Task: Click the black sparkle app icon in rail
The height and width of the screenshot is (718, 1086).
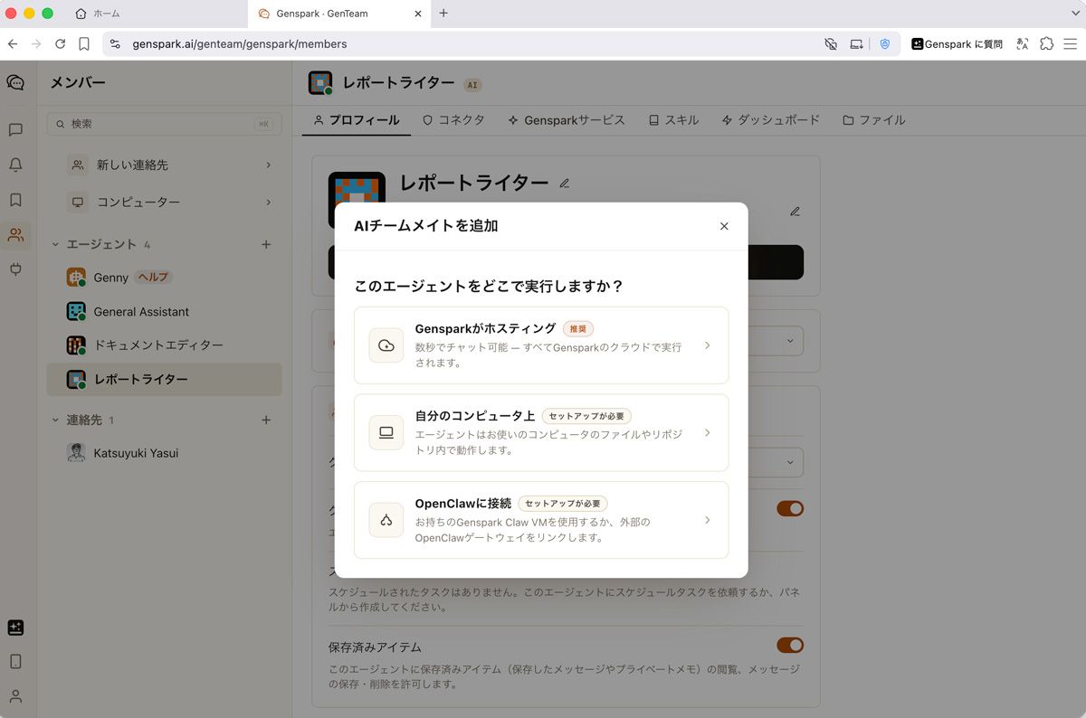Action: point(15,628)
